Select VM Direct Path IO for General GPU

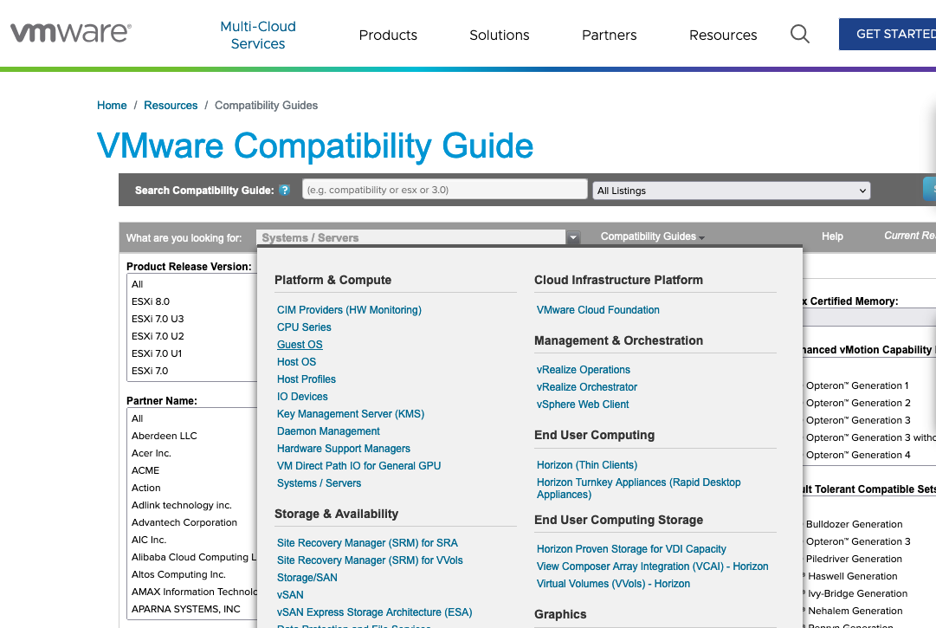[358, 466]
